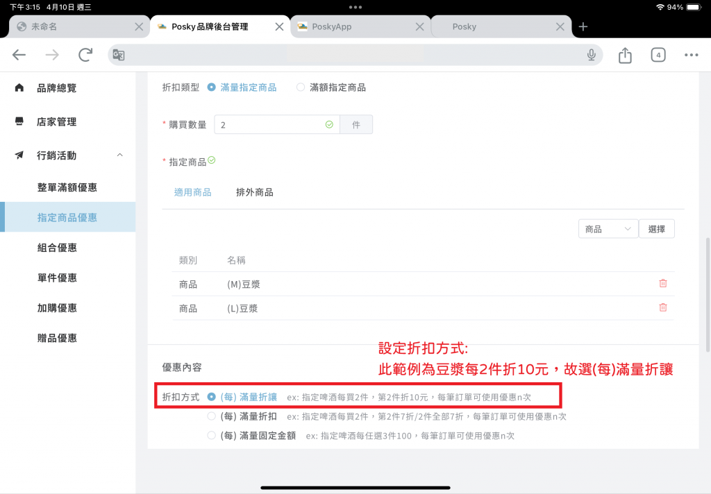Open the 商品 type dropdown
This screenshot has height=494, width=711.
pyautogui.click(x=608, y=229)
